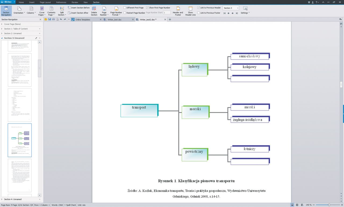Open the Review ribbon tab
This screenshot has width=344, height=207.
click(x=75, y=2)
